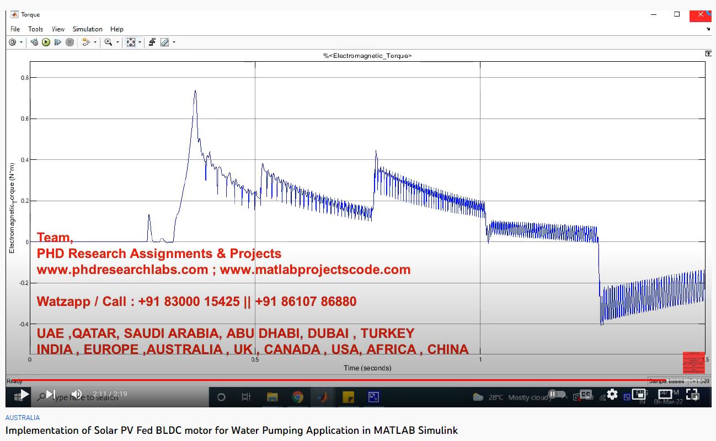716x441 pixels.
Task: Click the Run simulation play button
Action: tap(46, 42)
